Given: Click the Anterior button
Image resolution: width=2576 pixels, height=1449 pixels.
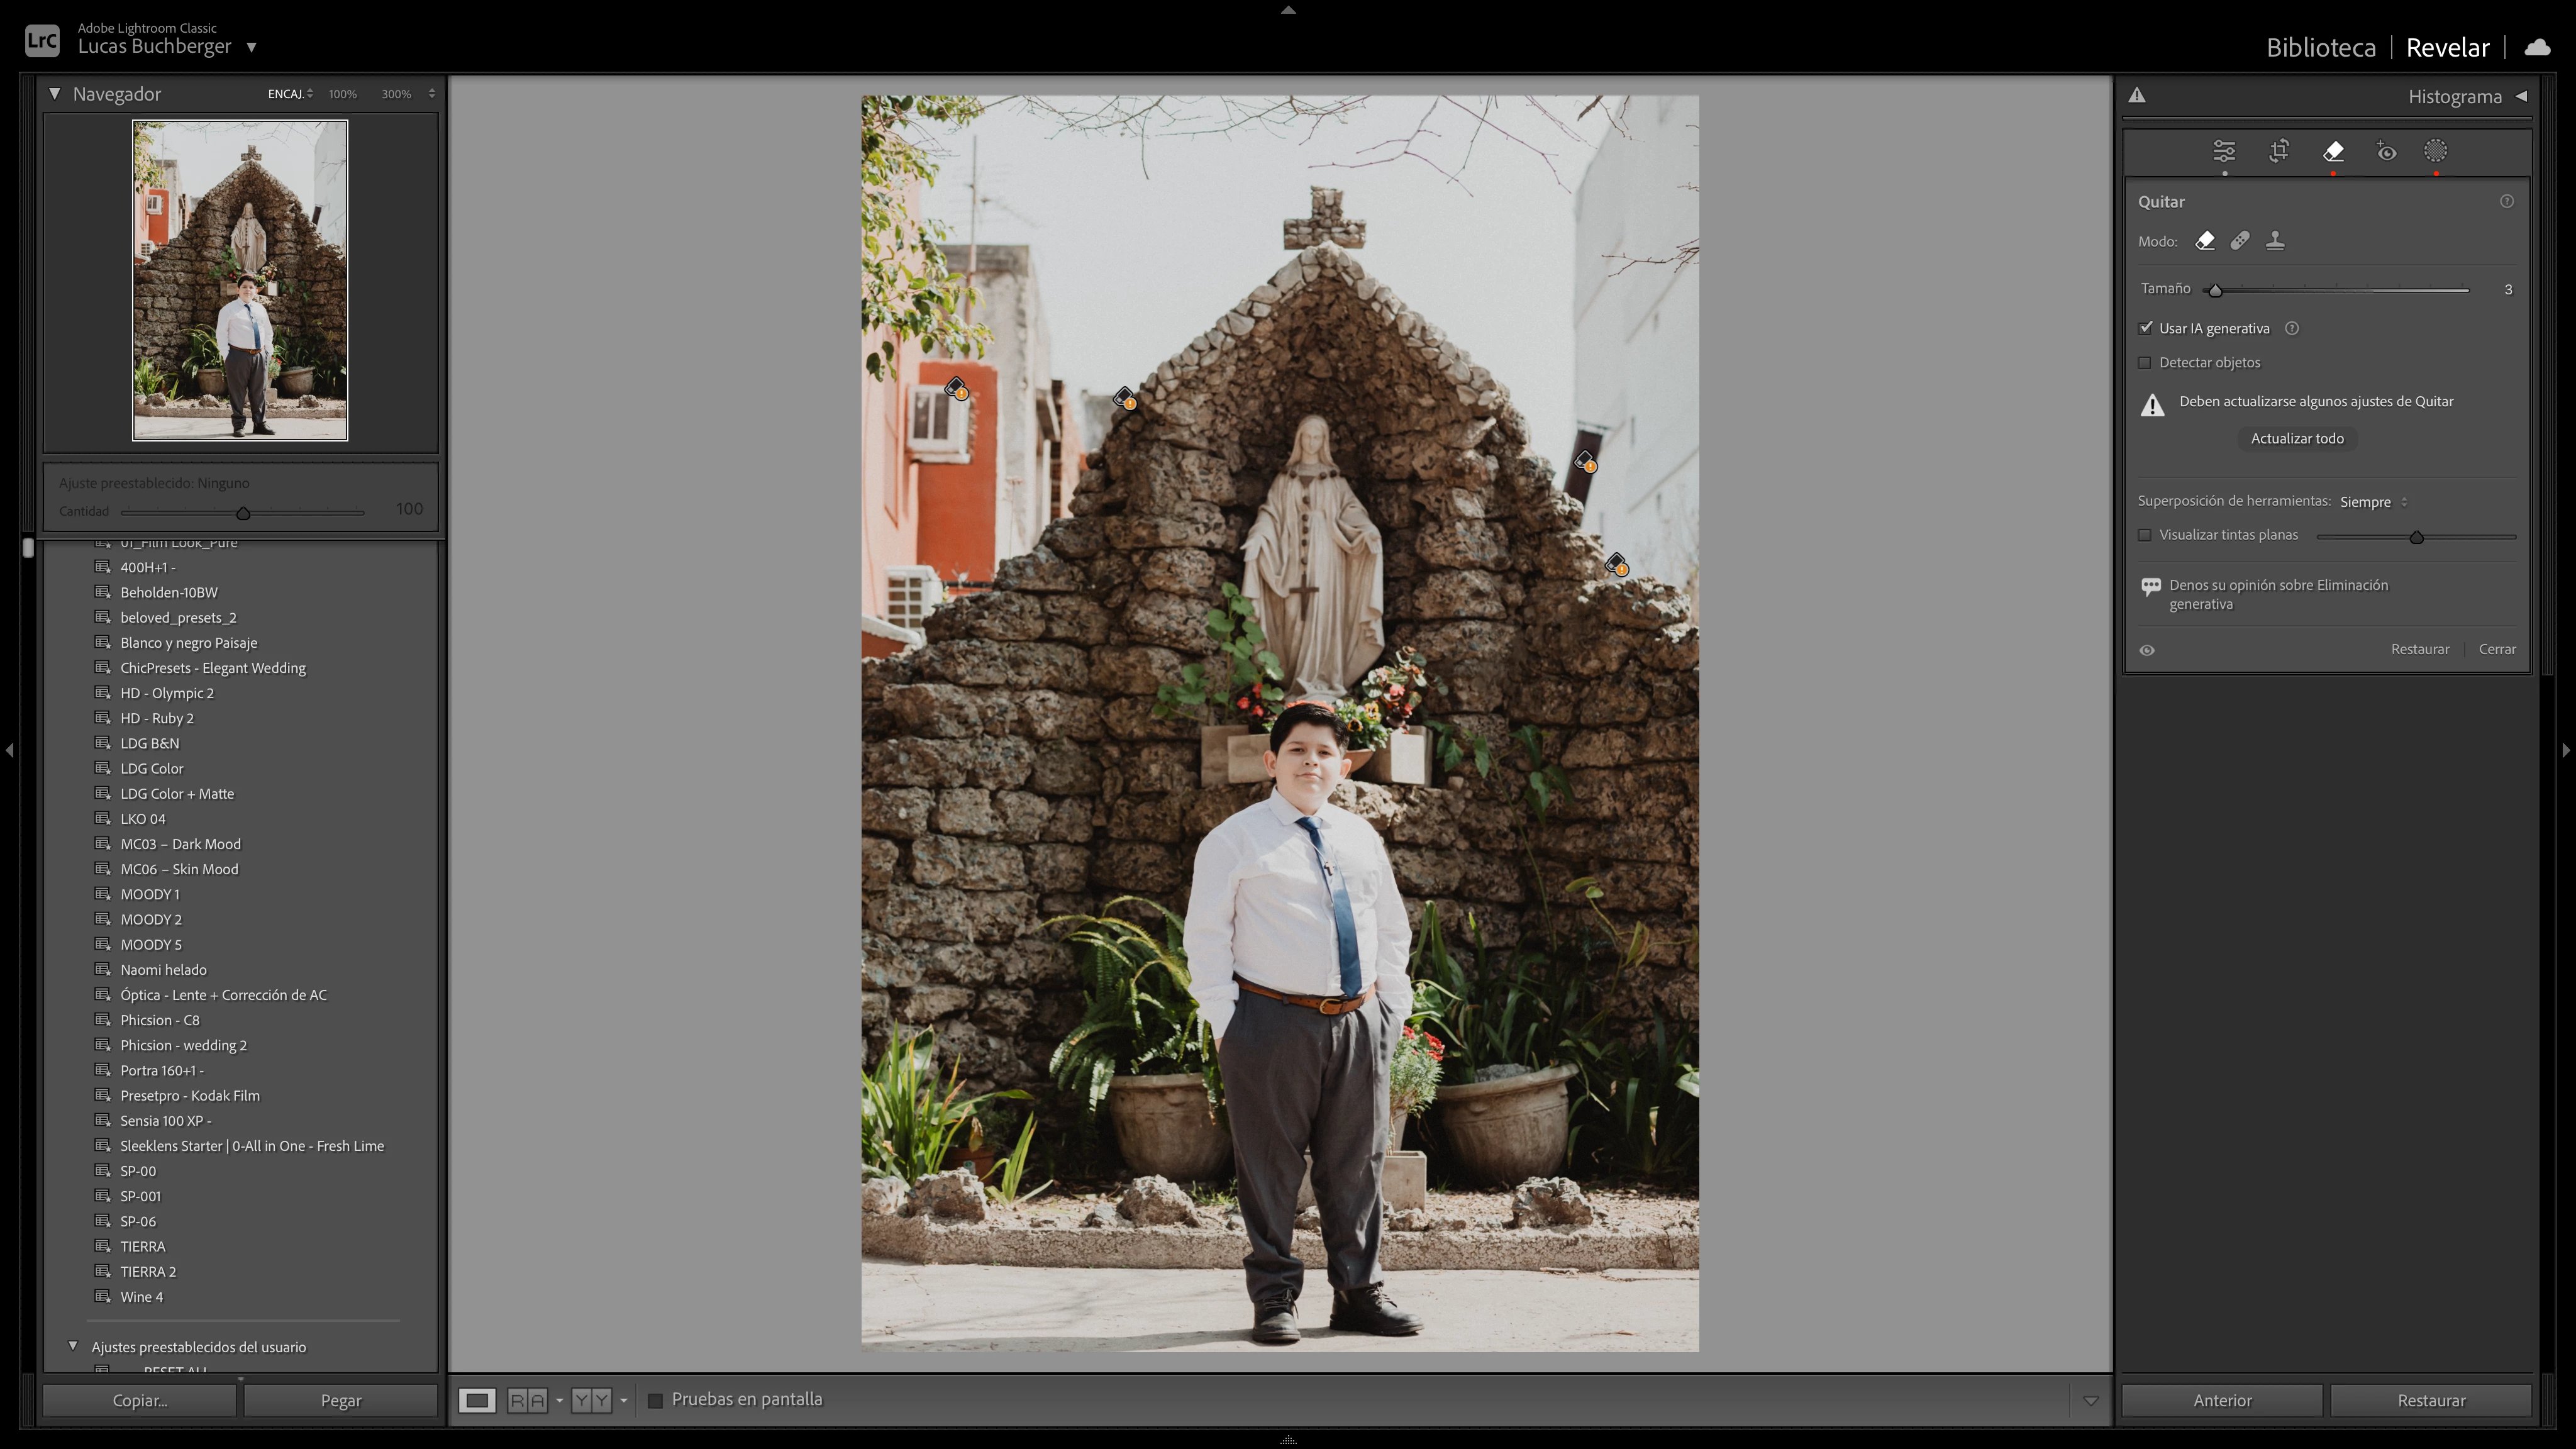Looking at the screenshot, I should click(2222, 1400).
